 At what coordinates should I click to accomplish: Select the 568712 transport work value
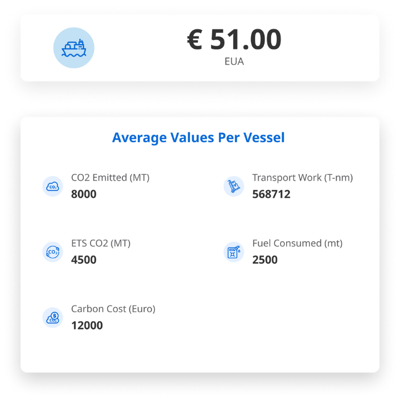271,194
